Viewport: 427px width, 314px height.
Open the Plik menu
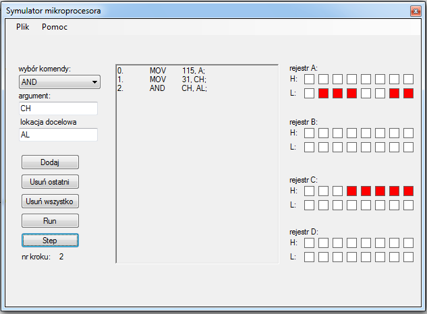pyautogui.click(x=22, y=27)
